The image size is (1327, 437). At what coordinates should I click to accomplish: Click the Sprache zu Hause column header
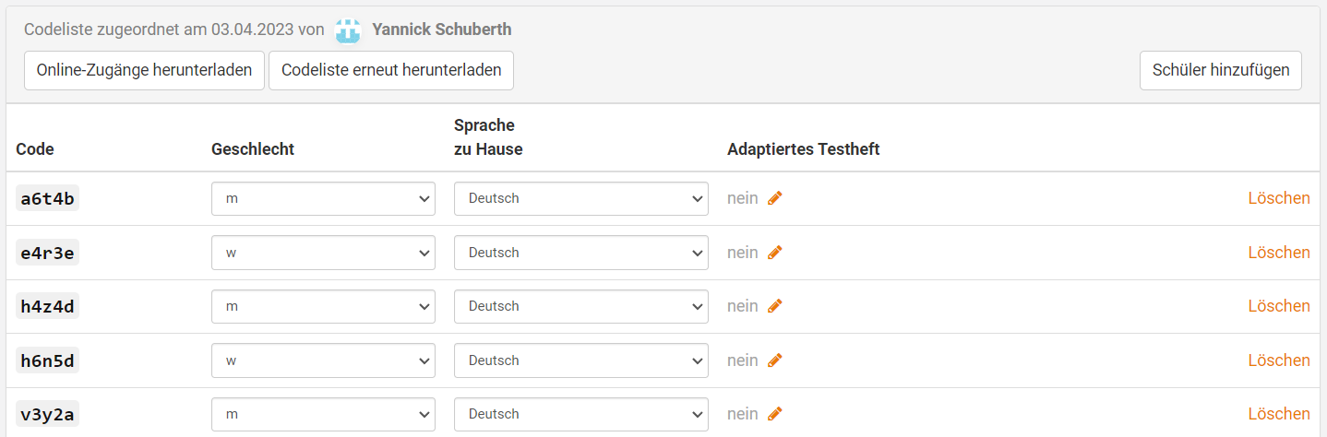(488, 136)
